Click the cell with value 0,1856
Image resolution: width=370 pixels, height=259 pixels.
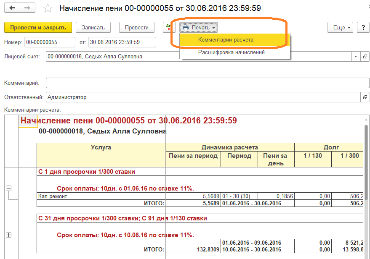pos(276,196)
